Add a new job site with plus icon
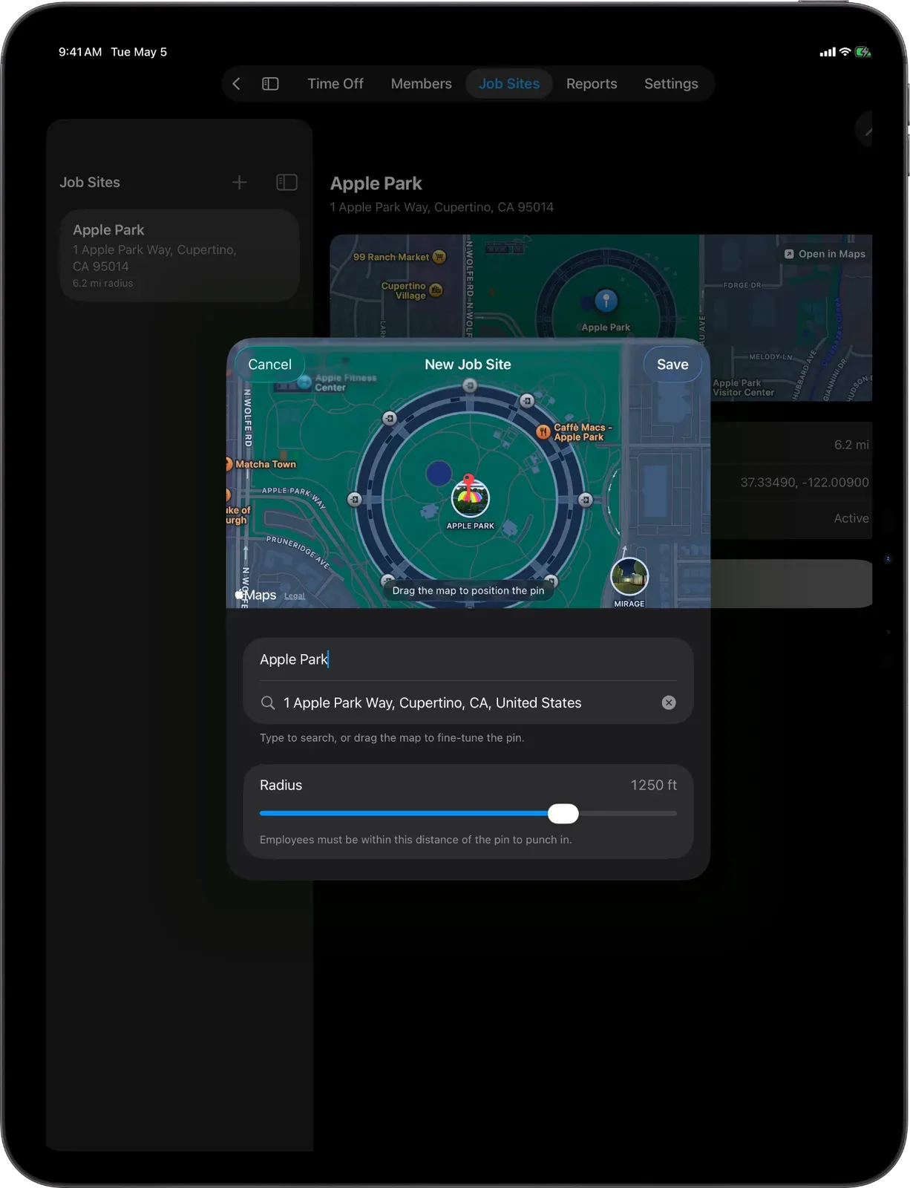The width and height of the screenshot is (910, 1188). [x=239, y=183]
